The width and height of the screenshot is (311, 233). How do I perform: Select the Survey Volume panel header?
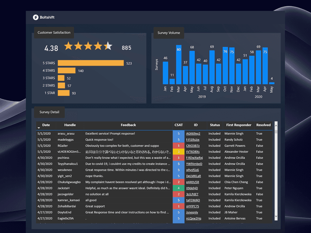click(169, 33)
